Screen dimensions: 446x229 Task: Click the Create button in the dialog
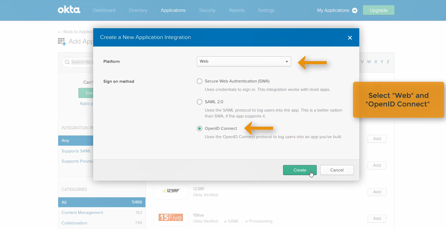point(300,170)
